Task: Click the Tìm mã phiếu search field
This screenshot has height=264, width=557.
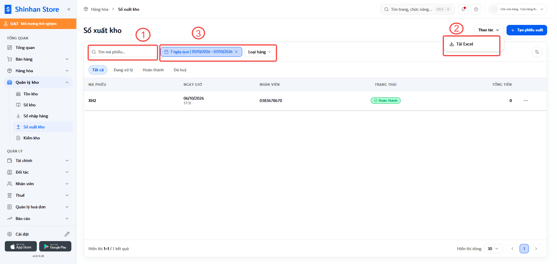Action: click(123, 52)
